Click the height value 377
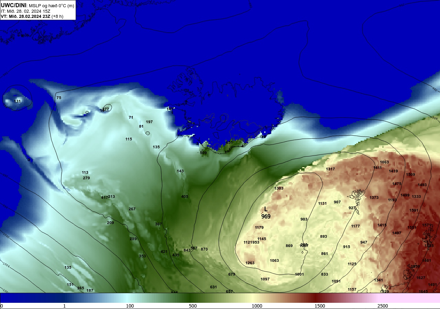Image resolution: width=440 pixels, height=309 pixels. pos(106,109)
